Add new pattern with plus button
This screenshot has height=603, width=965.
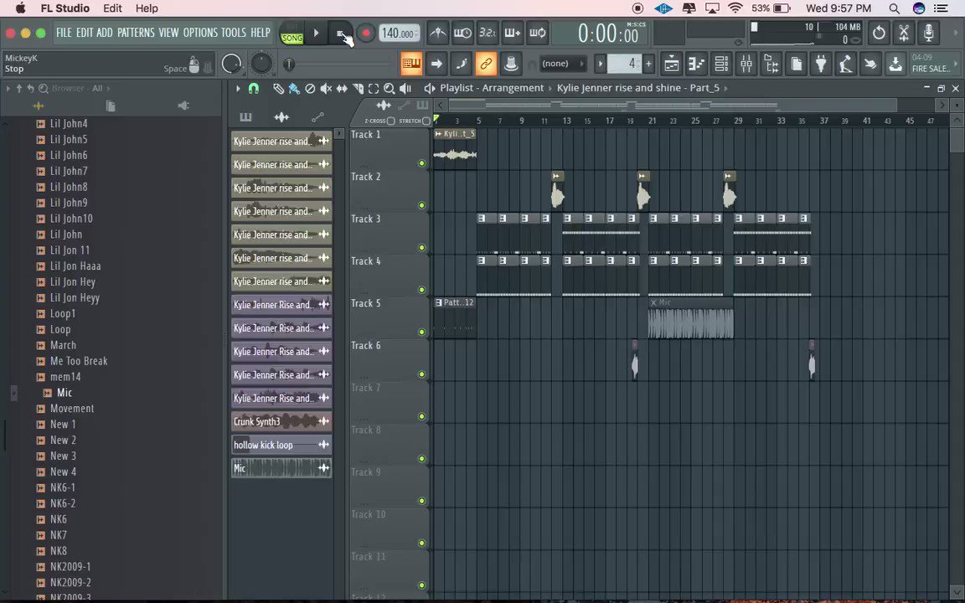[x=648, y=64]
